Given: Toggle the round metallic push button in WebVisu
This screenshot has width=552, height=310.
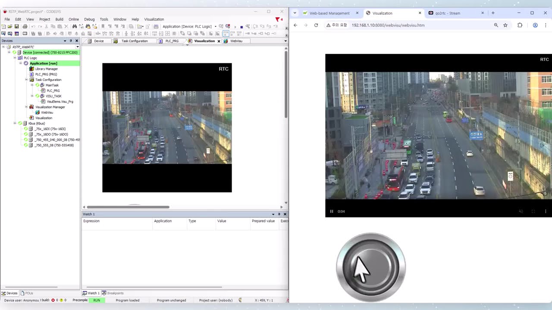Looking at the screenshot, I should point(371,267).
